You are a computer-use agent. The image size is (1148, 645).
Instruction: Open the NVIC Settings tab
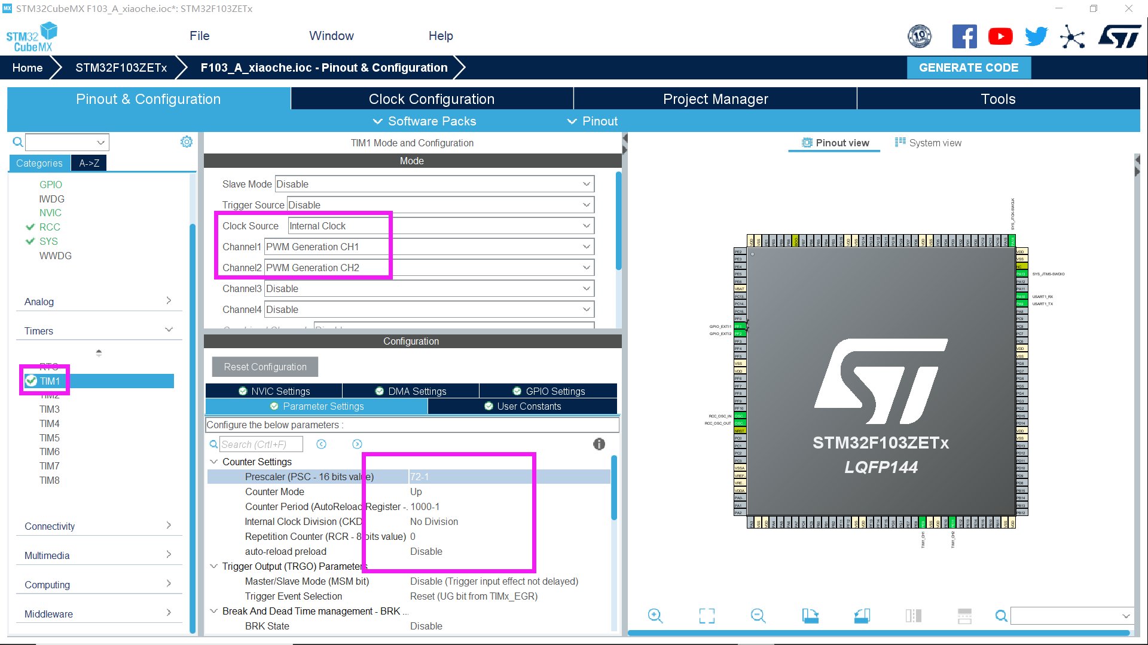(x=274, y=391)
